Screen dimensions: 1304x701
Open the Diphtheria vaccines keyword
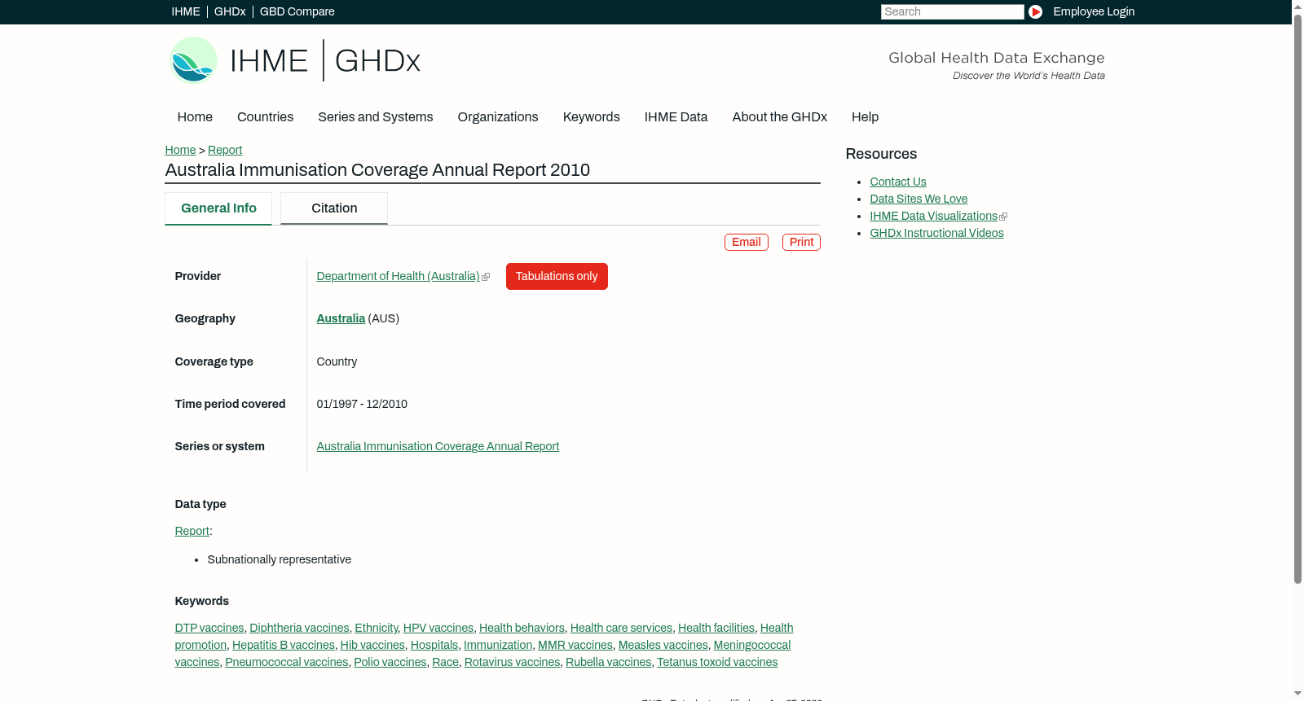(299, 628)
